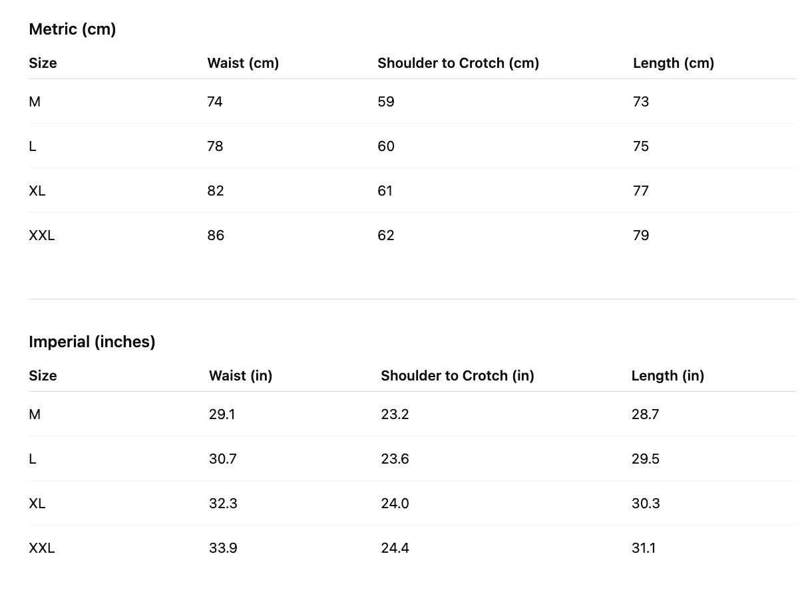Select size M in metric table
Screen dimensions: 808x600
(x=35, y=102)
